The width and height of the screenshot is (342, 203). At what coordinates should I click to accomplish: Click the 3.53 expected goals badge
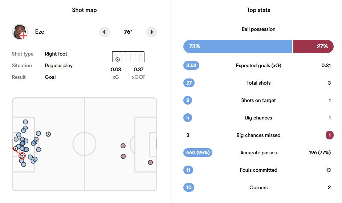[191, 65]
